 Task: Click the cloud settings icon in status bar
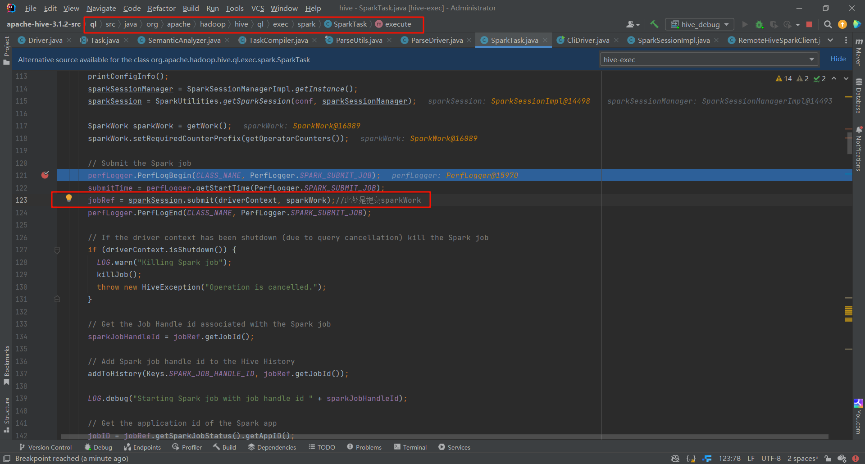pyautogui.click(x=842, y=459)
